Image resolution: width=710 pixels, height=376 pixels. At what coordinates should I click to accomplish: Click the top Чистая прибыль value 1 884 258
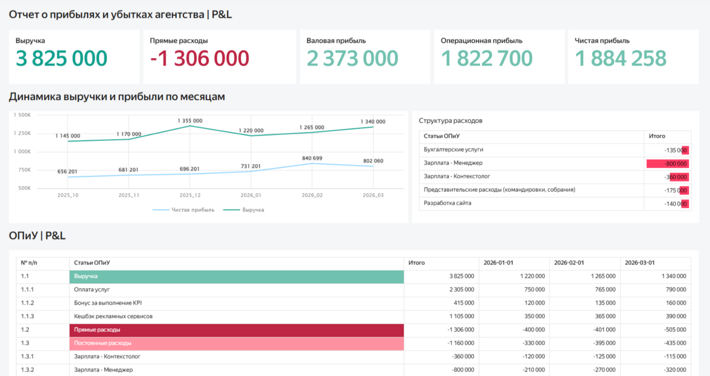tap(620, 58)
